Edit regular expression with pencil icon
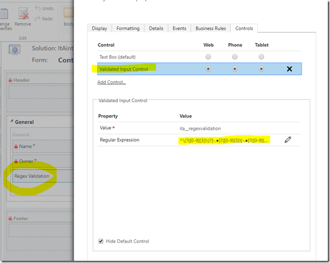Screen dimensions: 330x263 tap(288, 140)
